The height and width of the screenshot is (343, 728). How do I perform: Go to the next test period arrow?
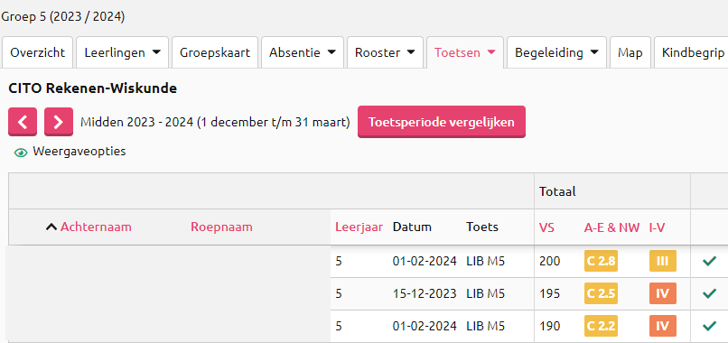[59, 122]
